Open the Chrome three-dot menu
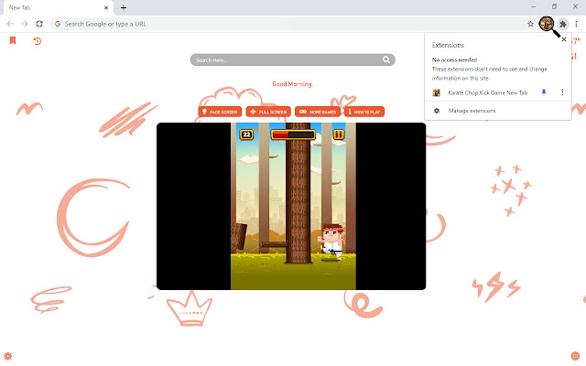Image resolution: width=586 pixels, height=366 pixels. click(576, 24)
